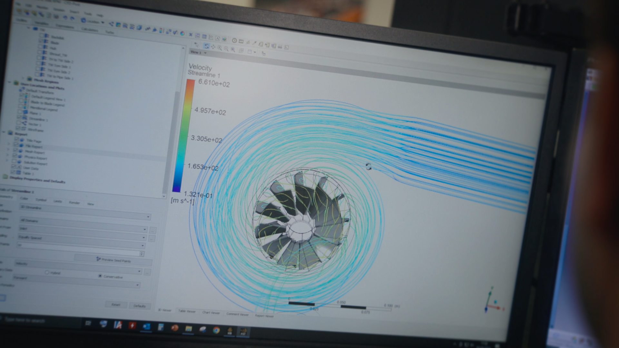Image resolution: width=619 pixels, height=348 pixels.
Task: Toggle visibility of Plane 1
Action: click(x=20, y=112)
